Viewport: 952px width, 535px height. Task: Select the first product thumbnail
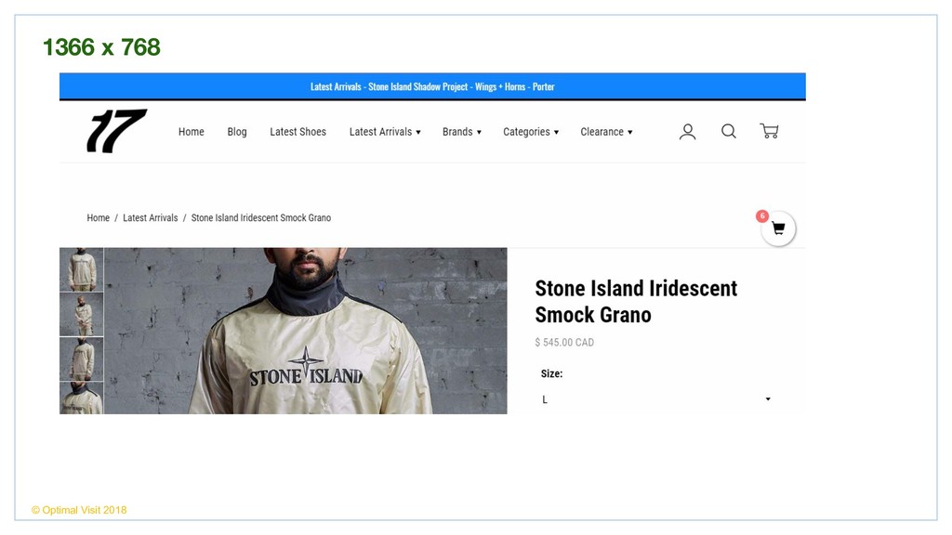coord(82,269)
